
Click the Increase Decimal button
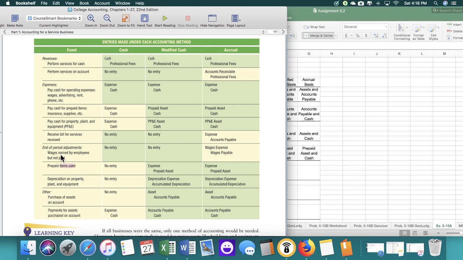376,35
